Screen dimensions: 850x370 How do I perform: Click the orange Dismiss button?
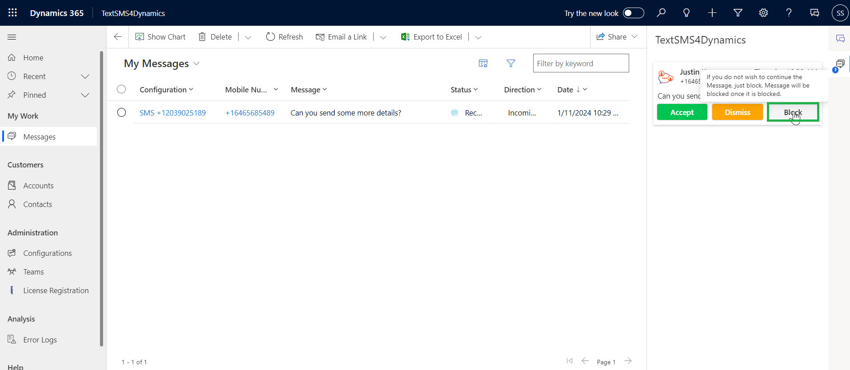click(x=737, y=112)
